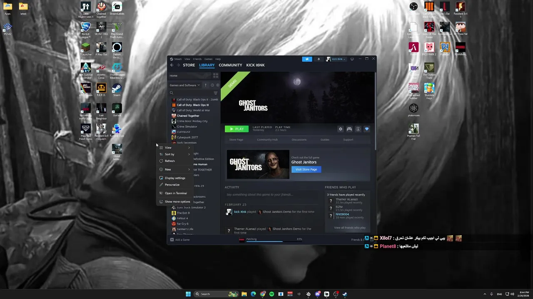
Task: Select Chained Together in library list
Action: click(188, 116)
